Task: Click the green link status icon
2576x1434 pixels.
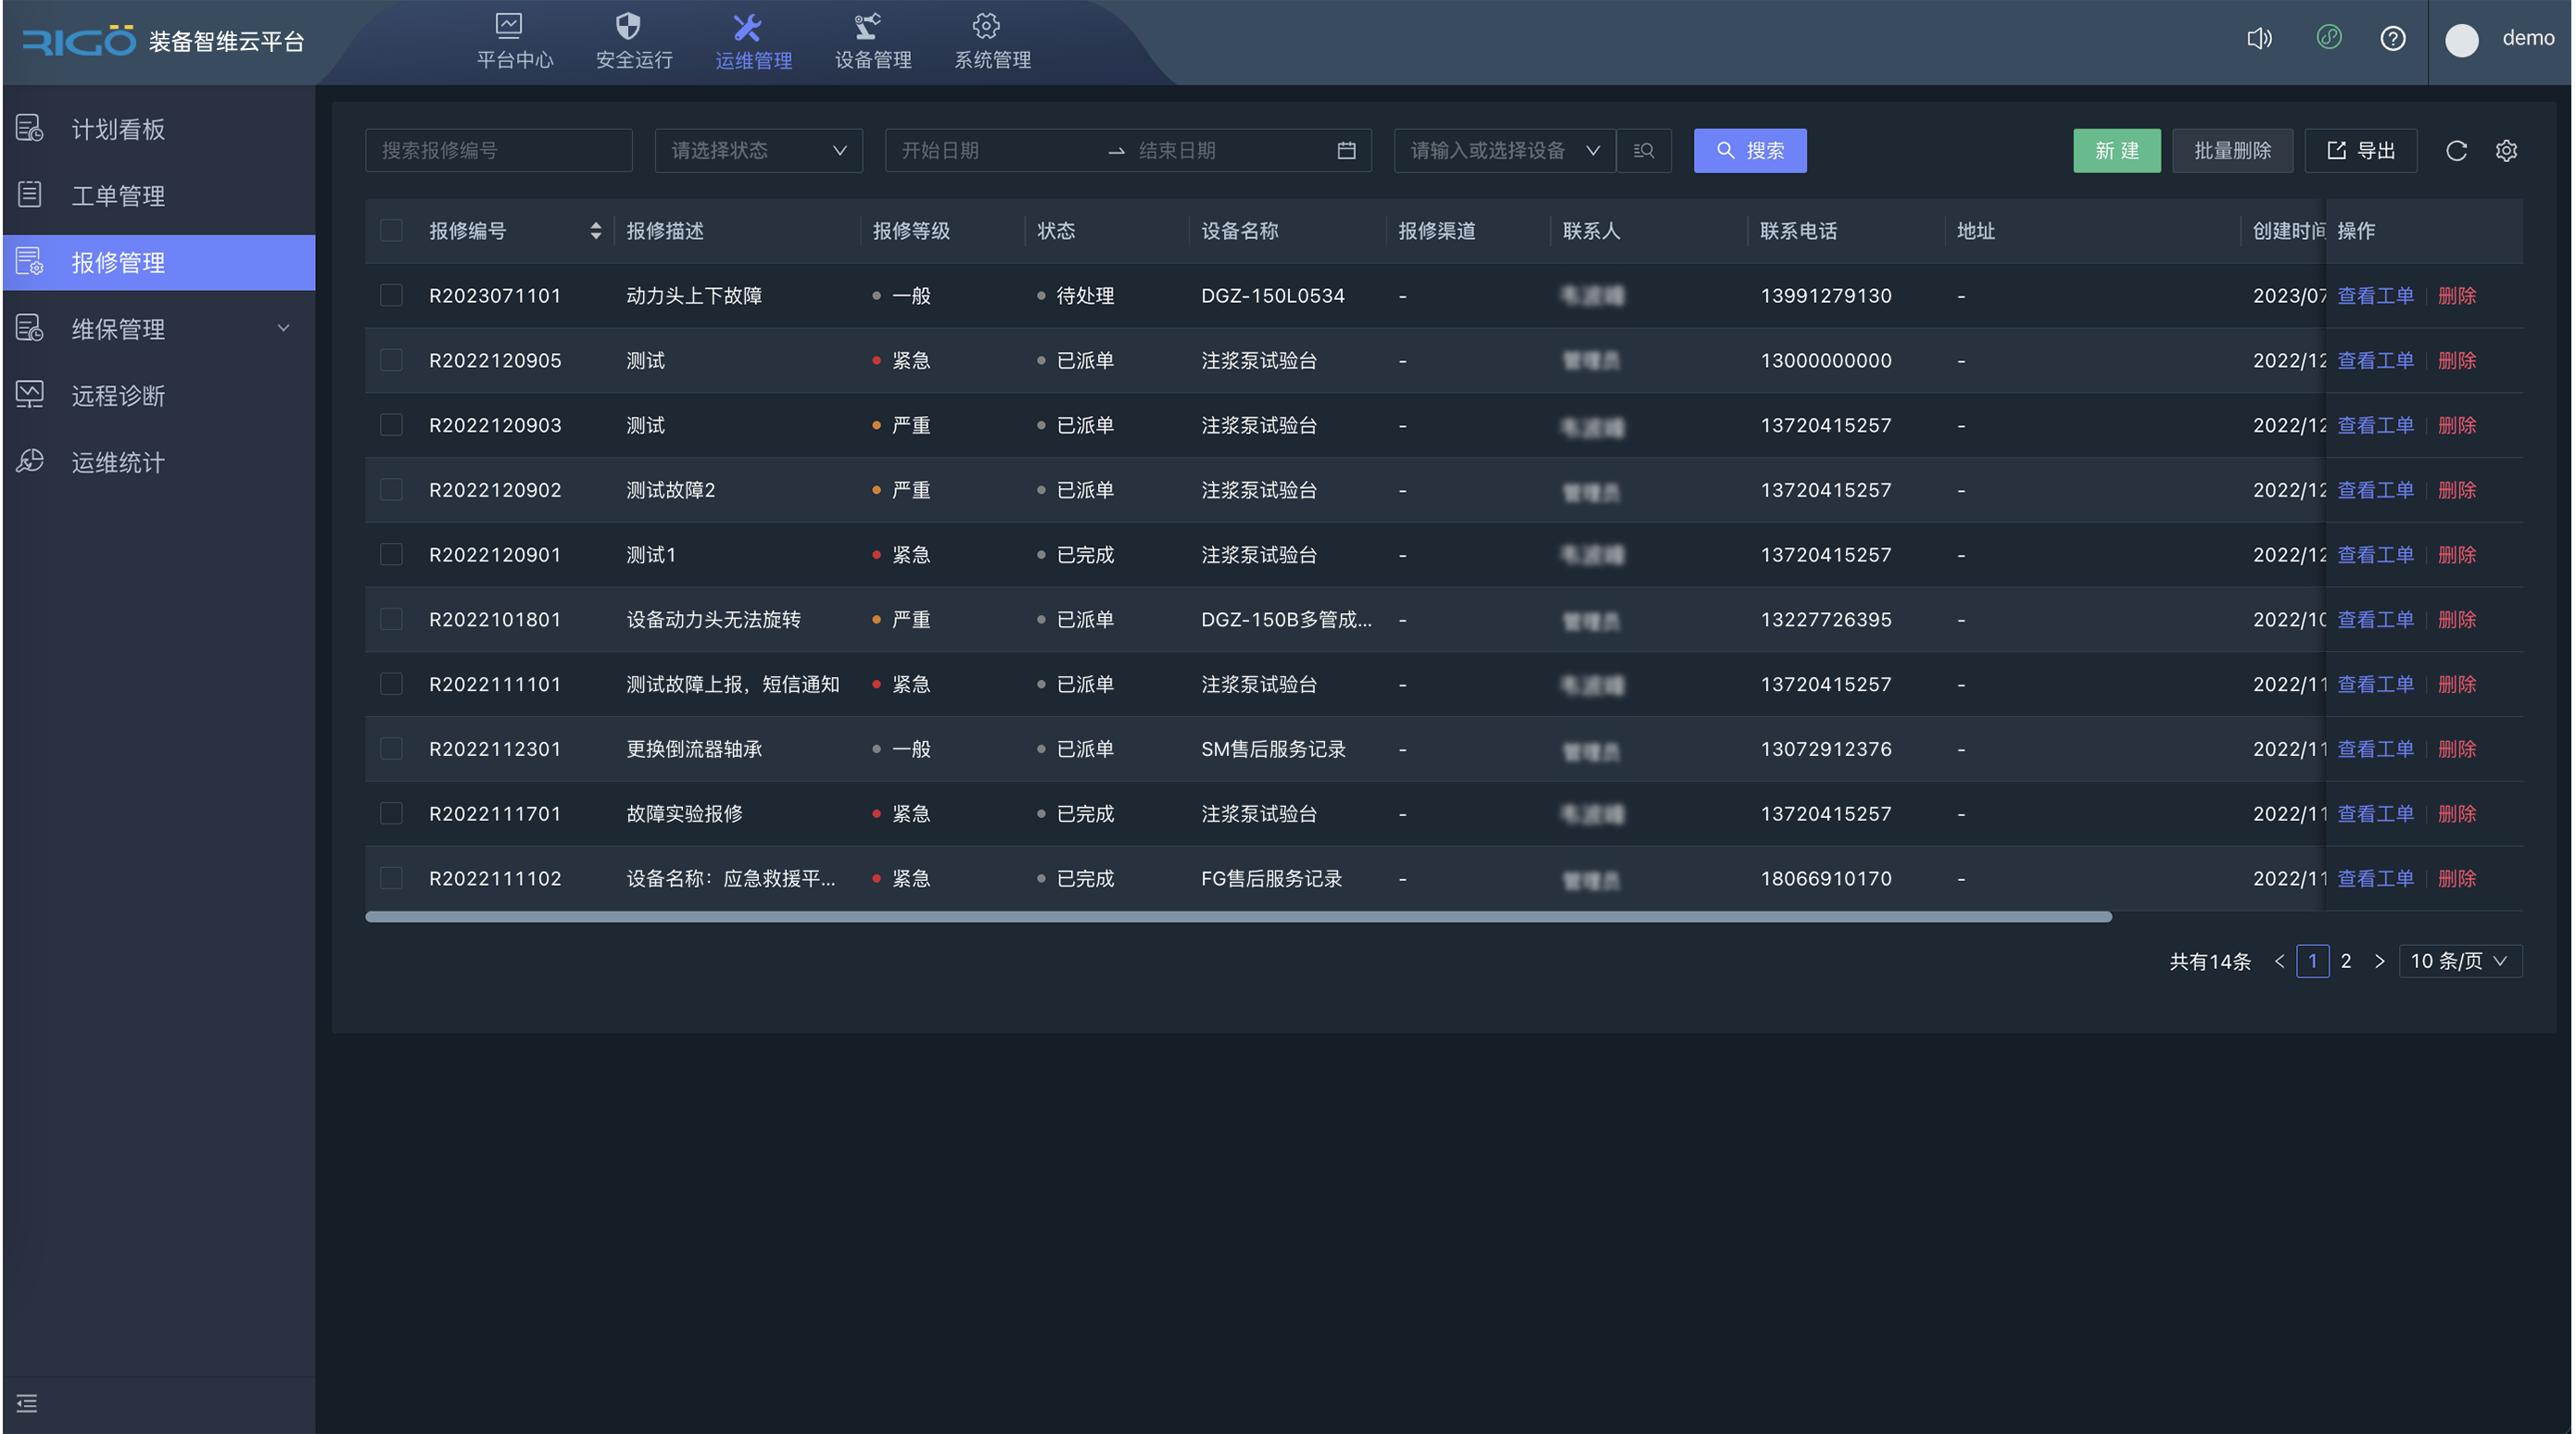Action: point(2329,38)
